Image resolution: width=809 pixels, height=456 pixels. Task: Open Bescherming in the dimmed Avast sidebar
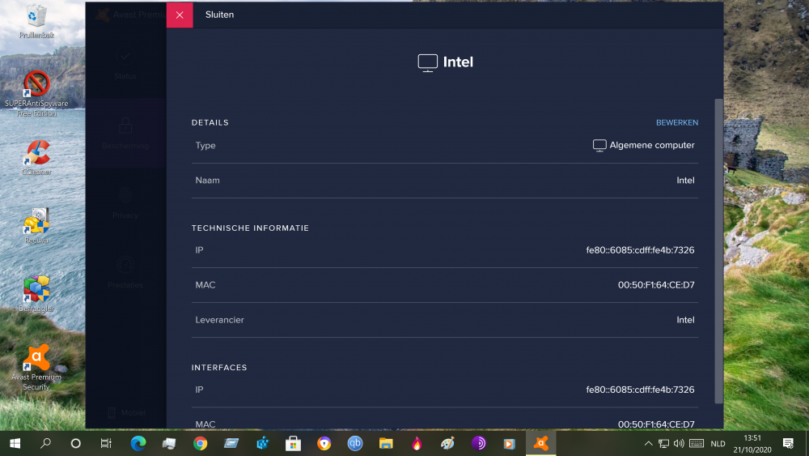point(125,134)
